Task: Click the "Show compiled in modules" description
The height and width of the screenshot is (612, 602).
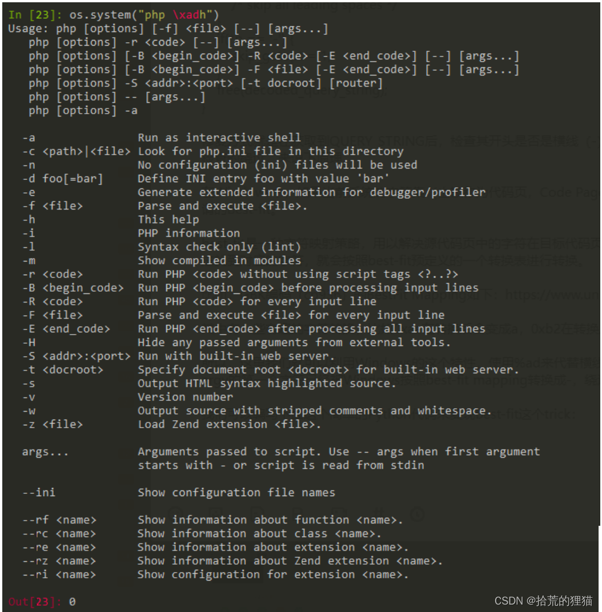Action: coord(219,261)
